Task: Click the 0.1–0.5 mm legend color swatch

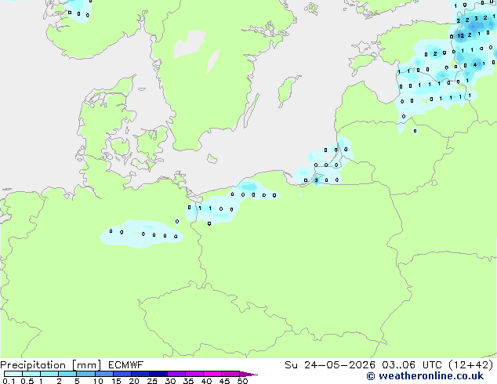Action: (13, 374)
